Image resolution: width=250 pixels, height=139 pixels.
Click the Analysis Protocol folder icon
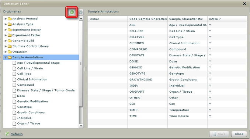click(x=10, y=19)
